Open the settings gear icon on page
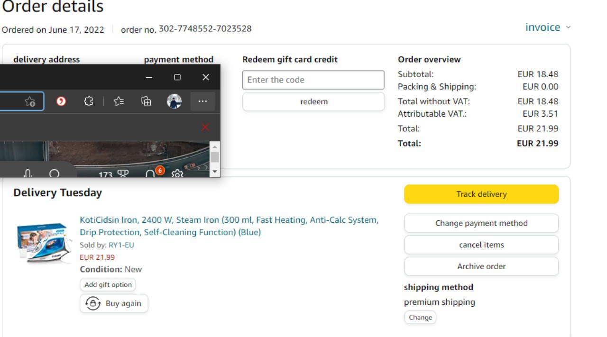 [x=177, y=174]
